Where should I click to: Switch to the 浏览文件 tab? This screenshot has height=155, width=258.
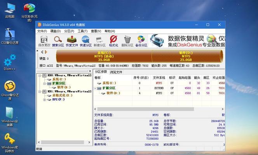[x=116, y=72]
